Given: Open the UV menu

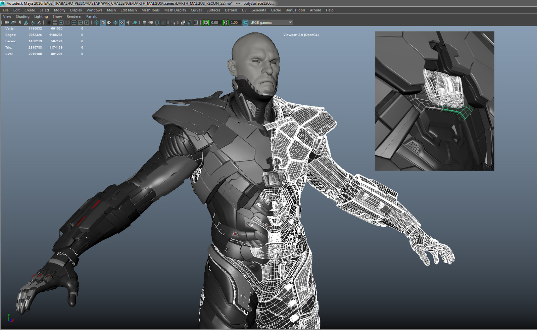Looking at the screenshot, I should (x=244, y=10).
